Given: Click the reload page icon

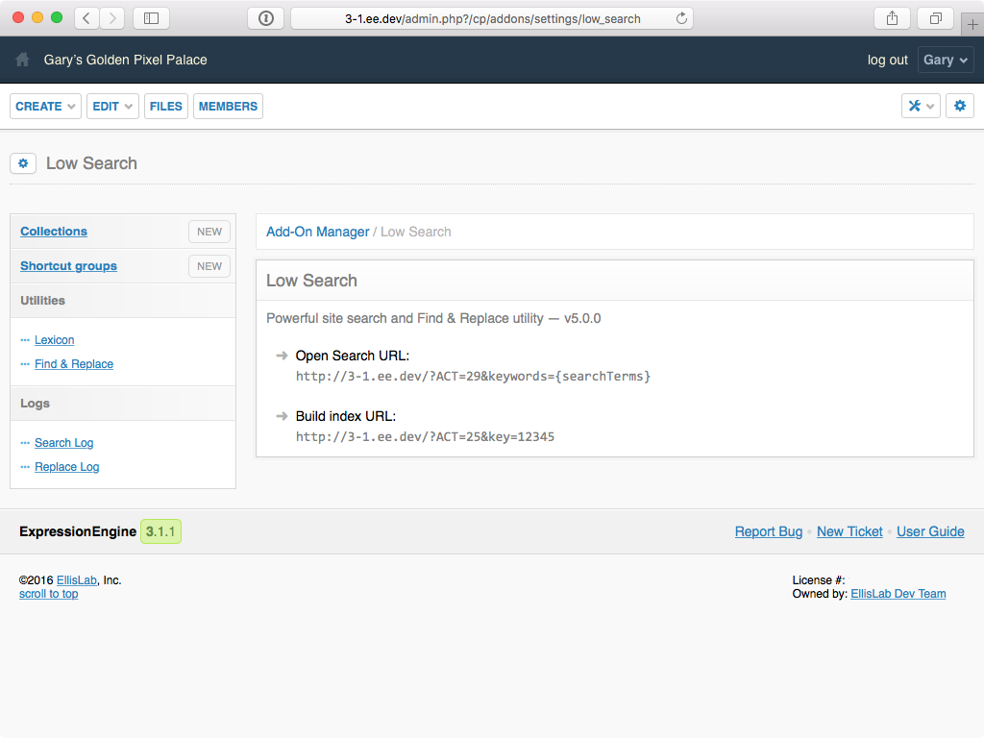Looking at the screenshot, I should tap(681, 18).
